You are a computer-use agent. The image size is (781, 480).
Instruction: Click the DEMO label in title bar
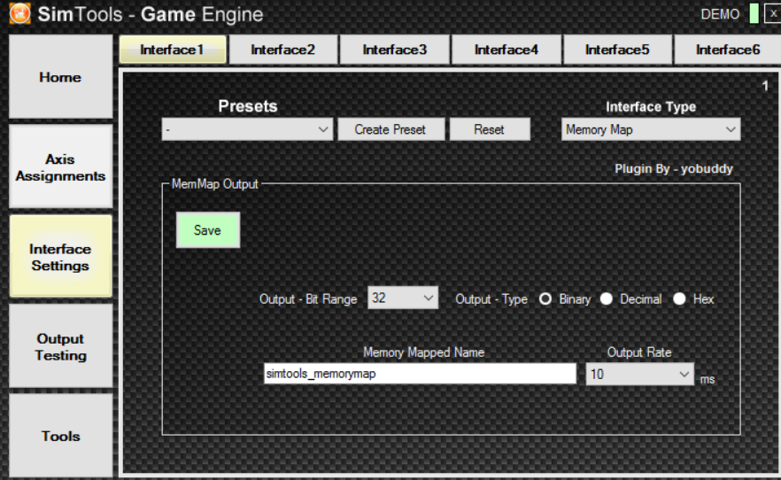click(x=720, y=14)
